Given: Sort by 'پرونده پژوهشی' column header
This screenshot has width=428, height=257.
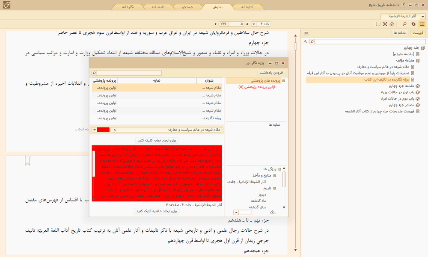Looking at the screenshot, I should click(x=104, y=80).
